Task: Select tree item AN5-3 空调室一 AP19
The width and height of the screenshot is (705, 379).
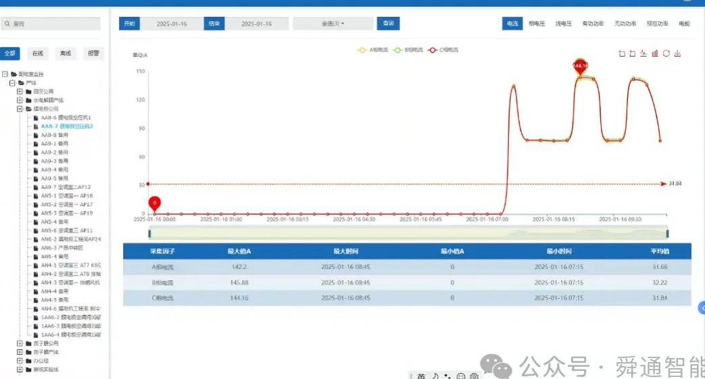Action: (67, 213)
